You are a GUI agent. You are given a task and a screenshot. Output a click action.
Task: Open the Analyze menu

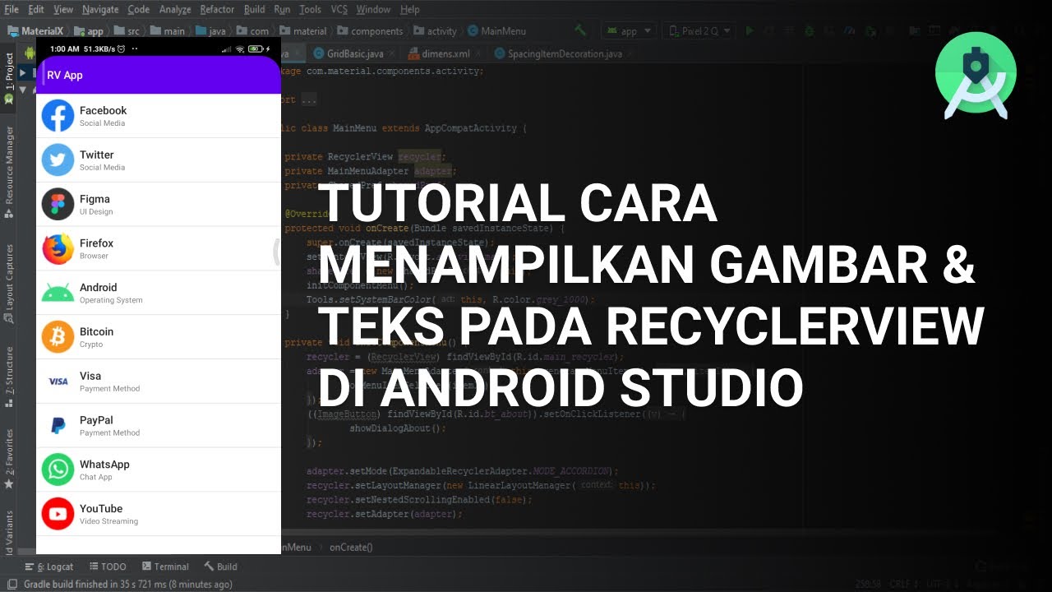176,9
